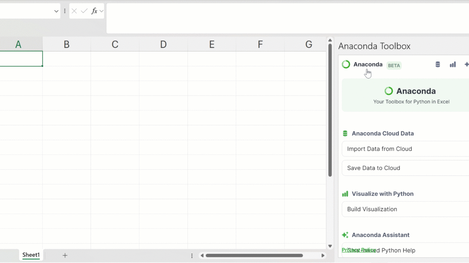Open Build Visualization

[405, 209]
